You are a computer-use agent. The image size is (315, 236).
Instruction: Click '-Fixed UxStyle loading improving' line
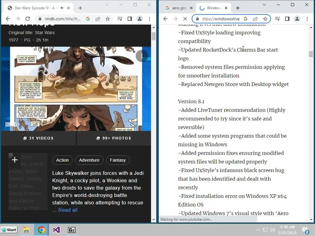pyautogui.click(x=219, y=33)
